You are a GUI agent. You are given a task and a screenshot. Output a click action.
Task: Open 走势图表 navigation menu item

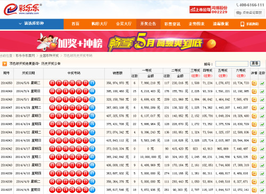[x=196, y=24]
